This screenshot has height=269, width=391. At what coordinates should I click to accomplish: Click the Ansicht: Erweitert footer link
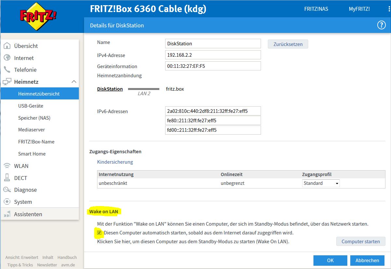coord(22,257)
